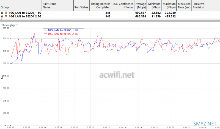The height and width of the screenshot is (129, 220).
Task: Click the red BE200_2 legend entry
Action: coord(63,34)
